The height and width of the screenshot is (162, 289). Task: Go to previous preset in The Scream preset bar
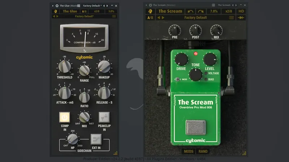(159, 18)
